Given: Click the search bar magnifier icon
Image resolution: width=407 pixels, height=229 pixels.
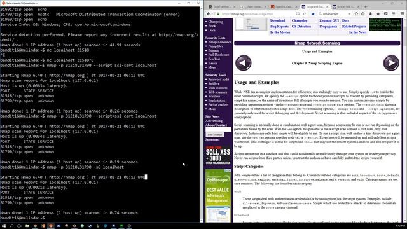Looking at the screenshot, I should point(321,14).
